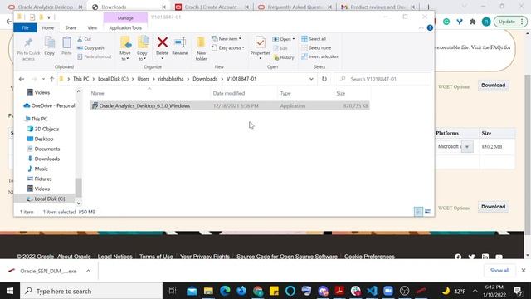Open Visual Studio Code from taskbar
Image resolution: width=531 pixels, height=299 pixels.
(372, 291)
